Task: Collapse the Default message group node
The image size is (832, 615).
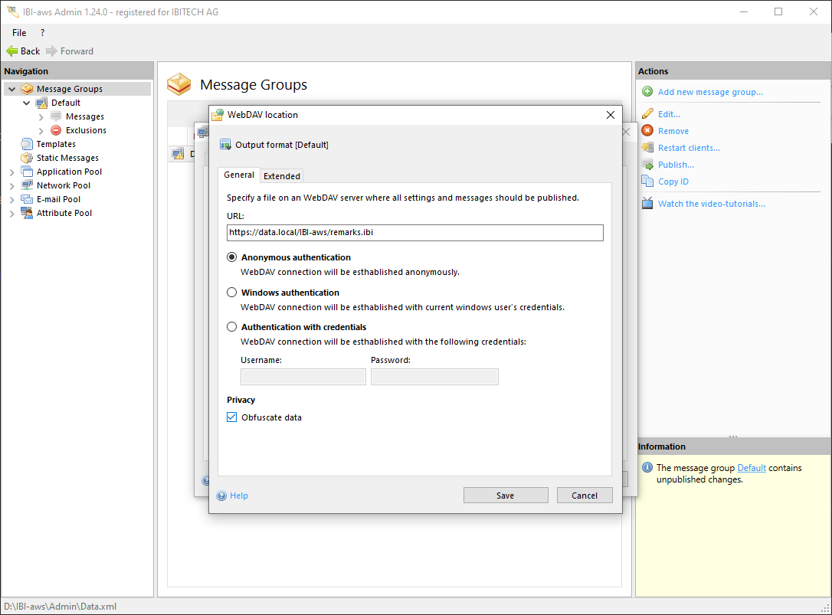Action: [x=27, y=103]
